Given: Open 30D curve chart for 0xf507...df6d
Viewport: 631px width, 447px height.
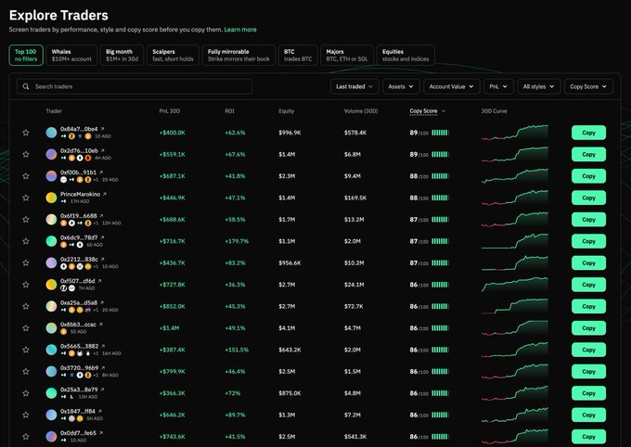Looking at the screenshot, I should (515, 285).
